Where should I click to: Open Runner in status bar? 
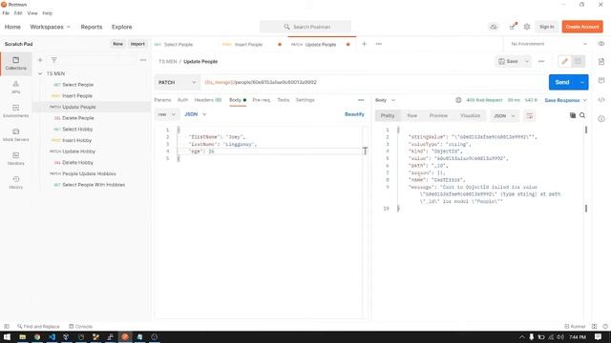tap(575, 327)
